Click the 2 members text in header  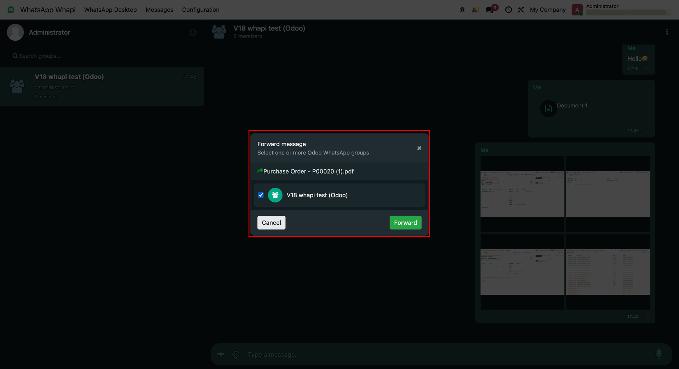coord(248,36)
